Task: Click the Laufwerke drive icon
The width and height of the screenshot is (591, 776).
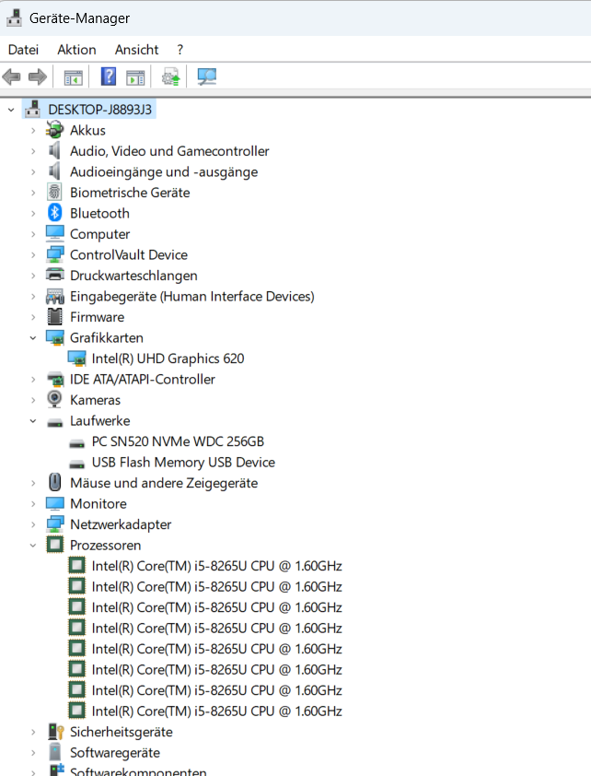Action: pos(55,423)
